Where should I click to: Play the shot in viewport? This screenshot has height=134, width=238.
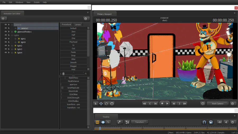[x=167, y=104]
